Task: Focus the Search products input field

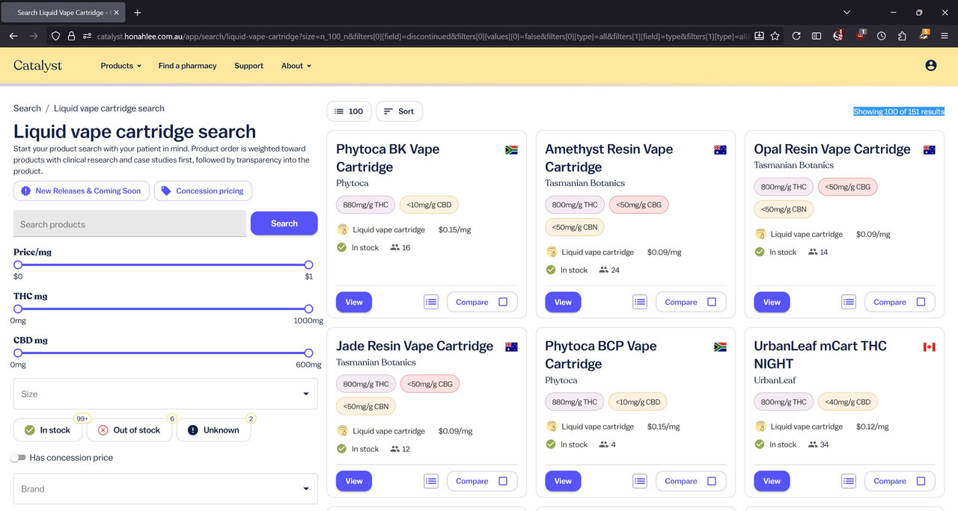Action: (x=129, y=223)
